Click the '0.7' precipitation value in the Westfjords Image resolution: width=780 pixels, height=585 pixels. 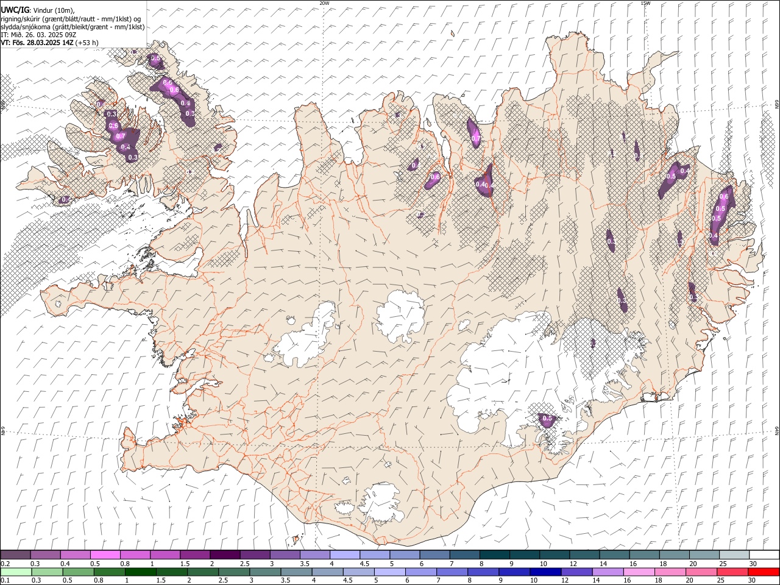coord(121,136)
